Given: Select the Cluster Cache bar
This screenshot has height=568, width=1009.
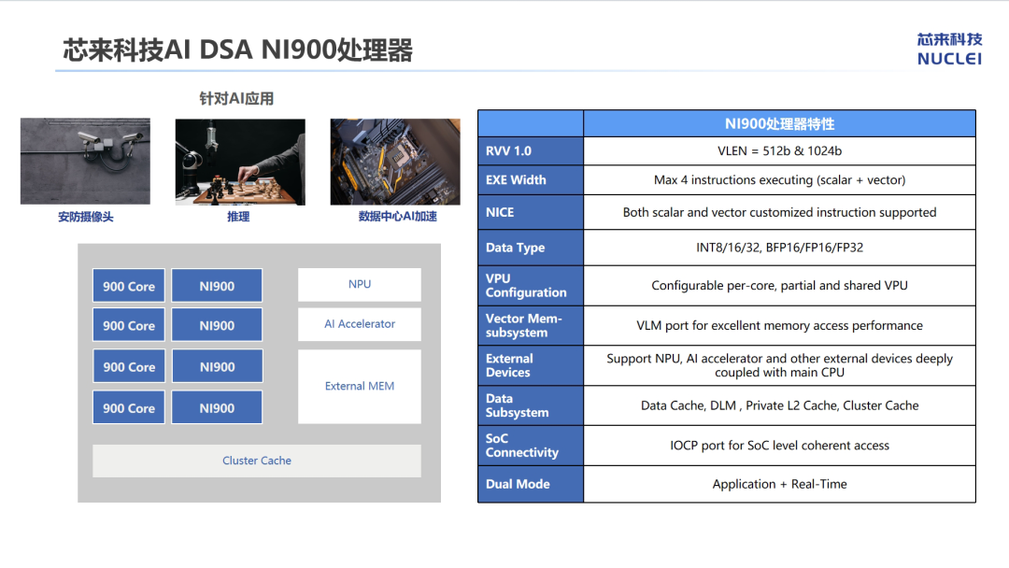Looking at the screenshot, I should [x=257, y=461].
